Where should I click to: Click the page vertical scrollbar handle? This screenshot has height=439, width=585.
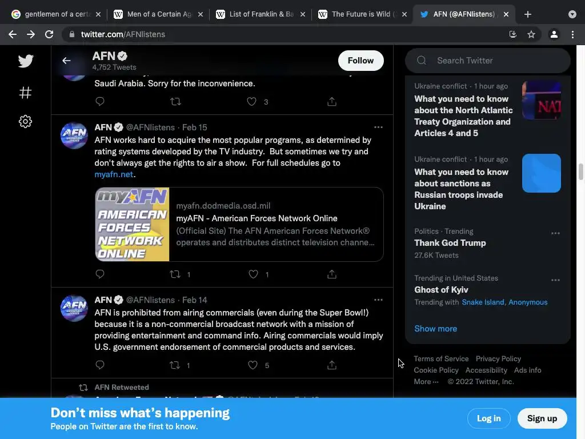[580, 171]
